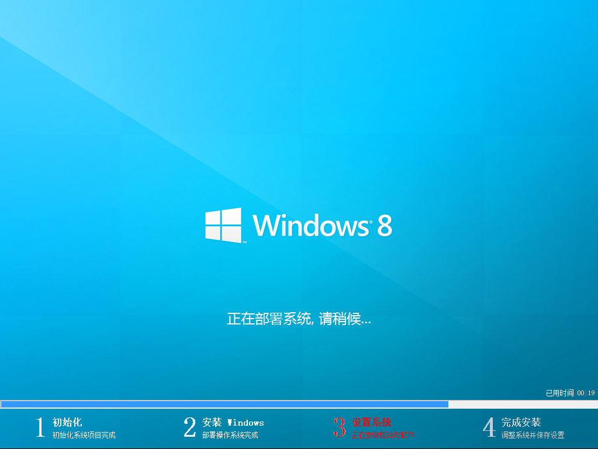
Task: Click the Windows 8 flag logo
Action: (x=223, y=225)
